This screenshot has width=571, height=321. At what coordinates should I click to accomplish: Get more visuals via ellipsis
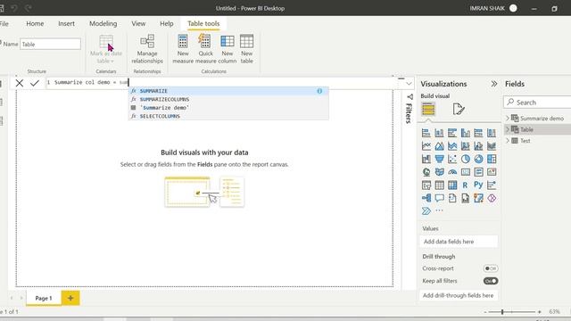click(439, 210)
